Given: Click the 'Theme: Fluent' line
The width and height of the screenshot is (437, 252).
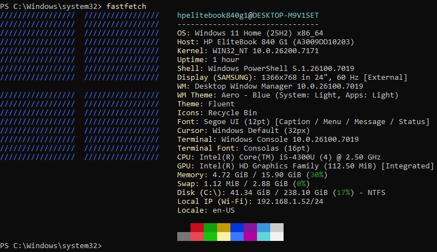Looking at the screenshot, I should [x=205, y=104].
